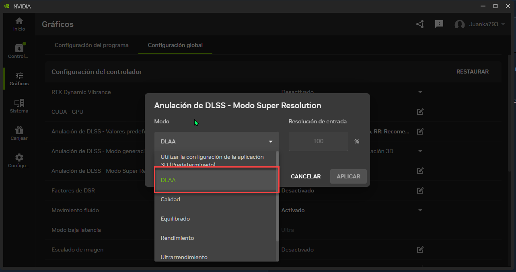The width and height of the screenshot is (516, 272).
Task: Click the Movimiento fluido label
Action: pyautogui.click(x=75, y=210)
